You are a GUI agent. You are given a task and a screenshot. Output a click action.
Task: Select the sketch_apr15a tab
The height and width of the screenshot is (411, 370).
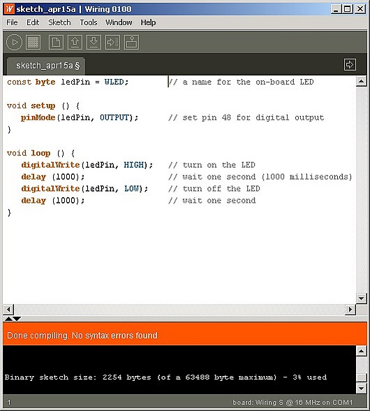tap(47, 66)
